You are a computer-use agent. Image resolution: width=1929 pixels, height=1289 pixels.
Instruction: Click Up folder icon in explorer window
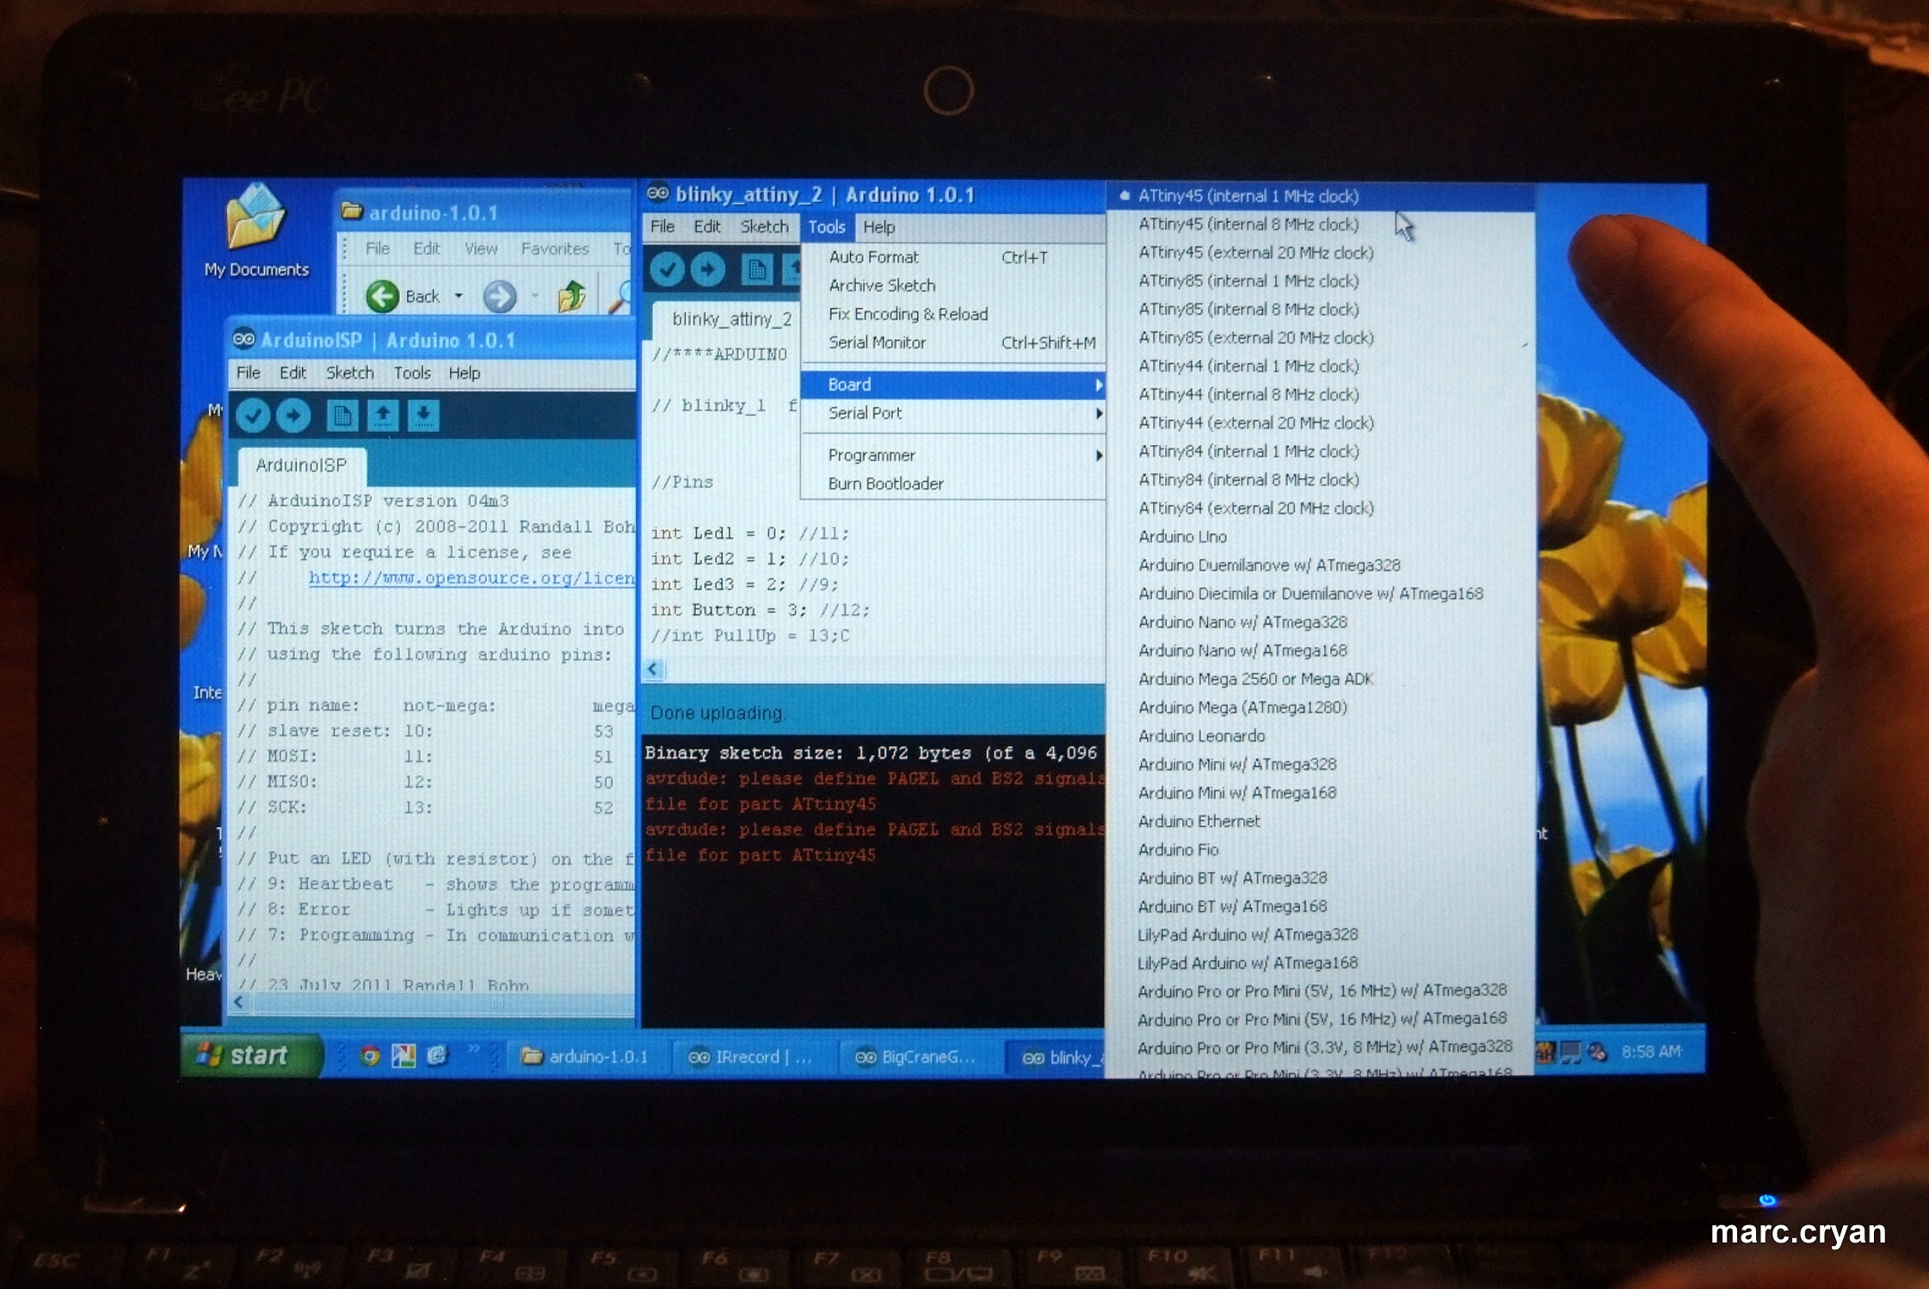point(570,296)
